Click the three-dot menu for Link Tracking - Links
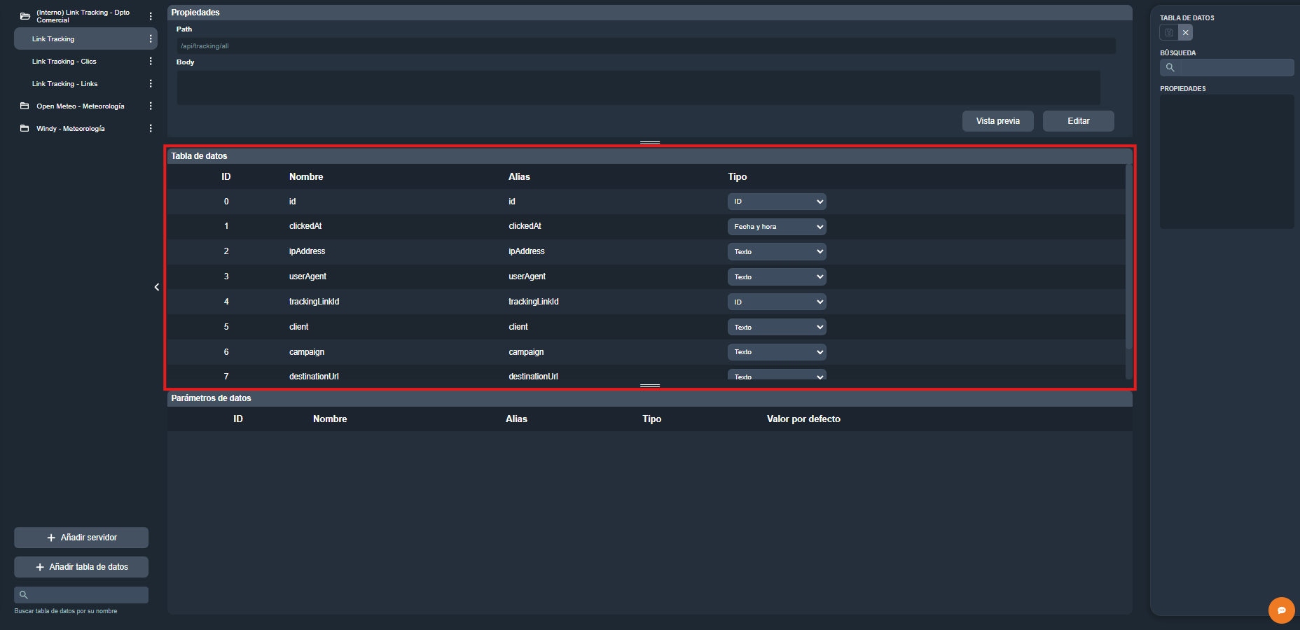Image resolution: width=1300 pixels, height=630 pixels. click(151, 84)
